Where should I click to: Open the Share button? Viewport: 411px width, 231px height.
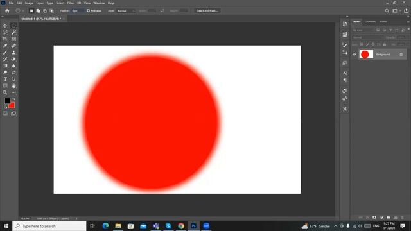(407, 11)
